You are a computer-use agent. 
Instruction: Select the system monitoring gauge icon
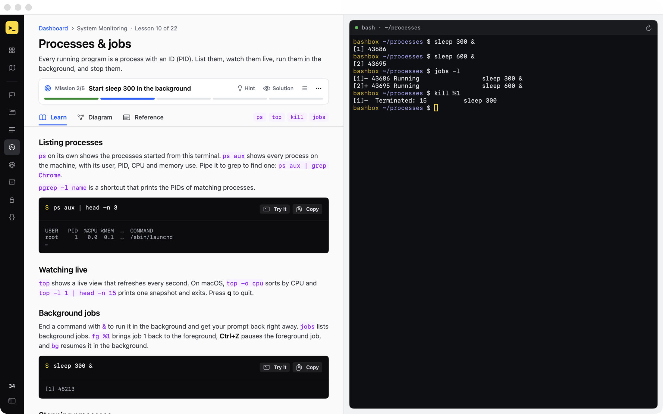[12, 147]
